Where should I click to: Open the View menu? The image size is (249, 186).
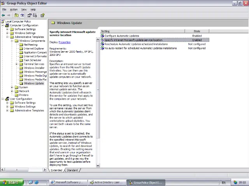coord(24,9)
